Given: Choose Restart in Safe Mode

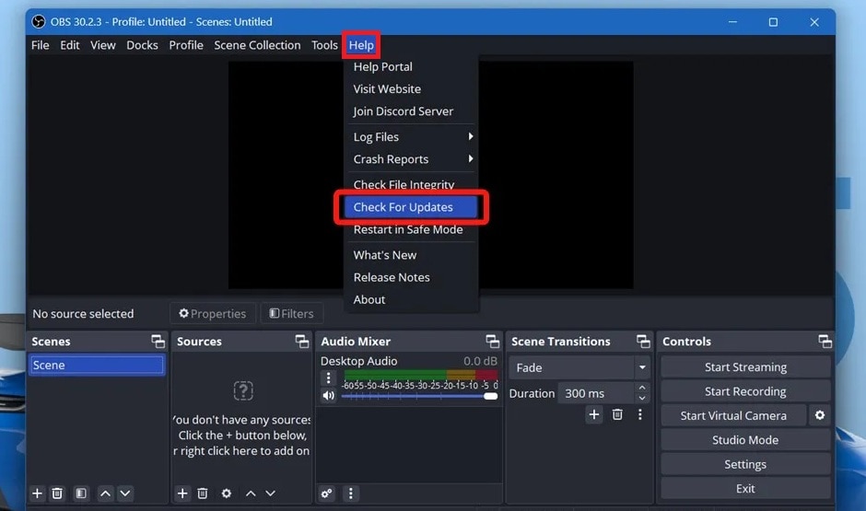Looking at the screenshot, I should point(412,229).
